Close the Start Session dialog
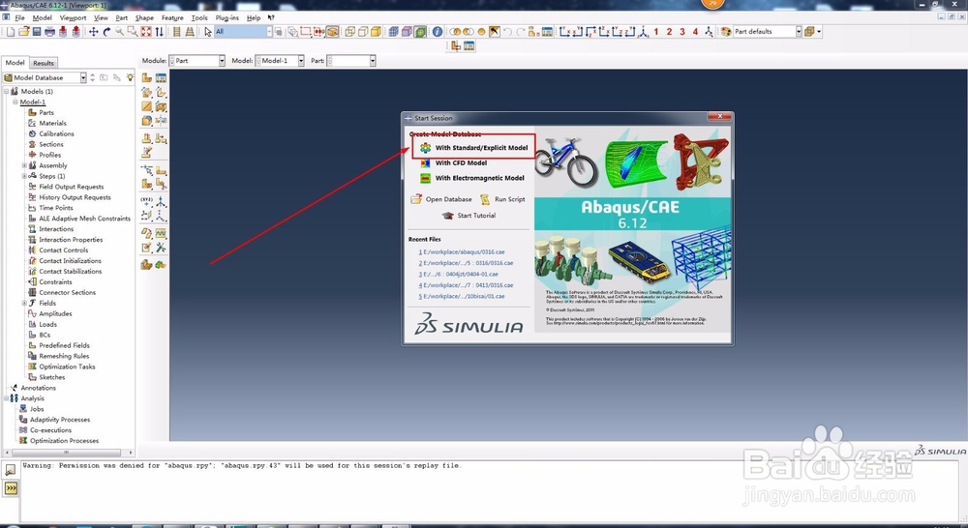The image size is (968, 528). pos(719,117)
